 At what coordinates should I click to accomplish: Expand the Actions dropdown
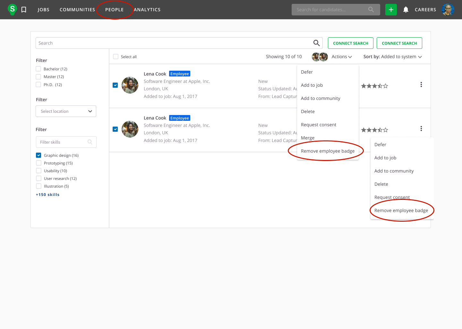point(342,57)
